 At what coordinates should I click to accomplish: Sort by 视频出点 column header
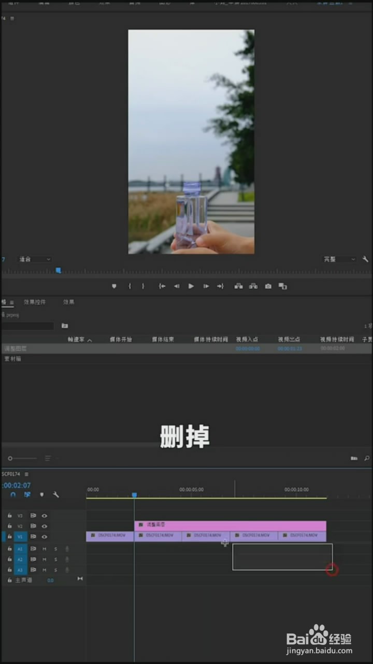290,340
